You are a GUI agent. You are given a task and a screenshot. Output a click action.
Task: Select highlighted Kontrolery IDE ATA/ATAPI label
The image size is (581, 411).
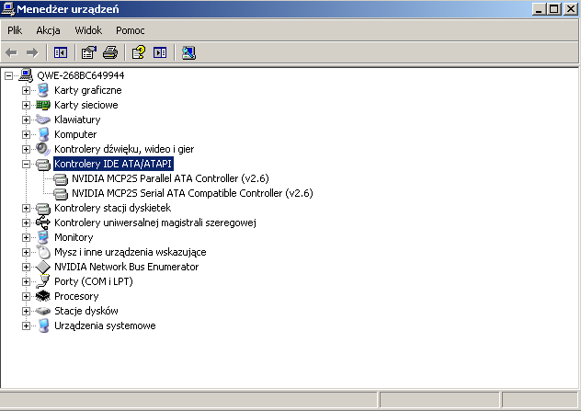pyautogui.click(x=113, y=164)
